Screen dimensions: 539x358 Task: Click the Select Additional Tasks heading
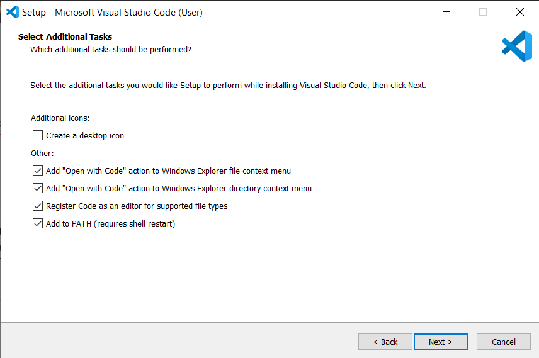click(x=65, y=37)
